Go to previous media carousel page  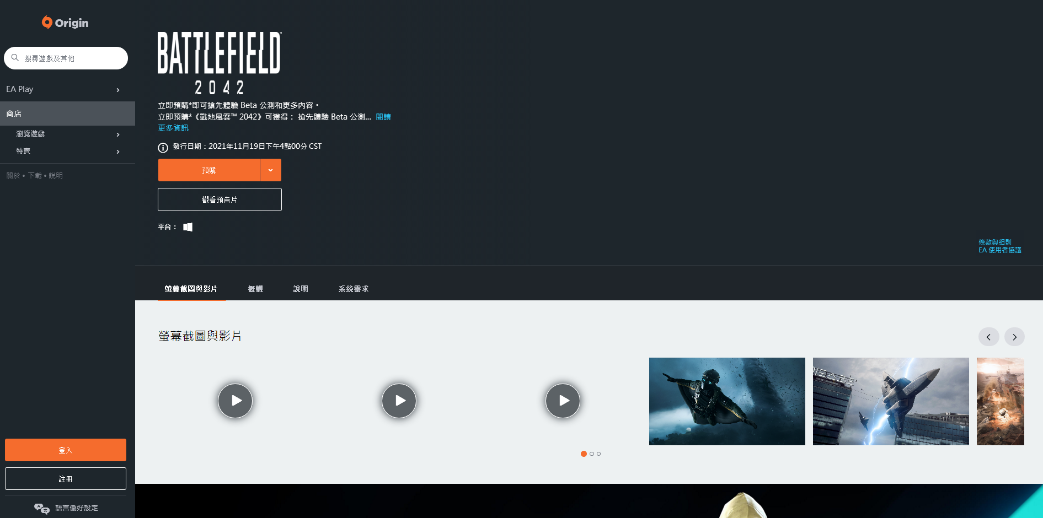point(989,337)
